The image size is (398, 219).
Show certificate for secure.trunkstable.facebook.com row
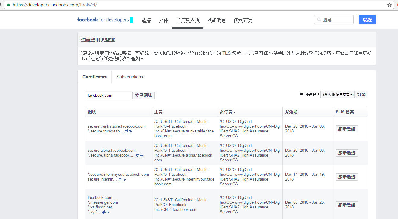point(347,129)
